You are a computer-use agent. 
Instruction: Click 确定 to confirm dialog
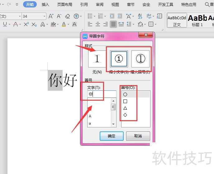tap(112, 136)
